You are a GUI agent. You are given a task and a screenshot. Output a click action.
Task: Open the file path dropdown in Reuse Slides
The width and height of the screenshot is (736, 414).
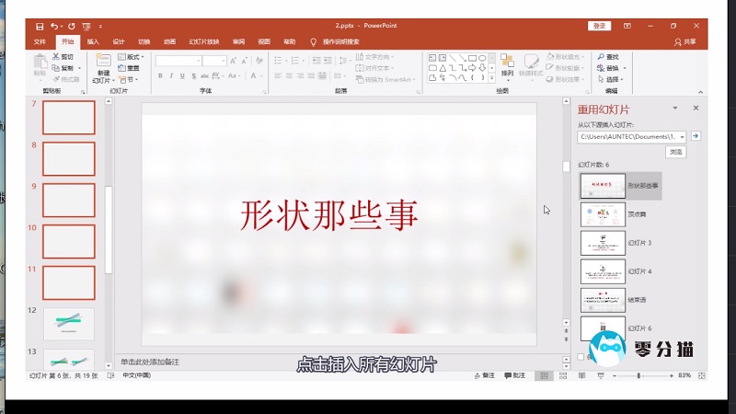click(682, 136)
